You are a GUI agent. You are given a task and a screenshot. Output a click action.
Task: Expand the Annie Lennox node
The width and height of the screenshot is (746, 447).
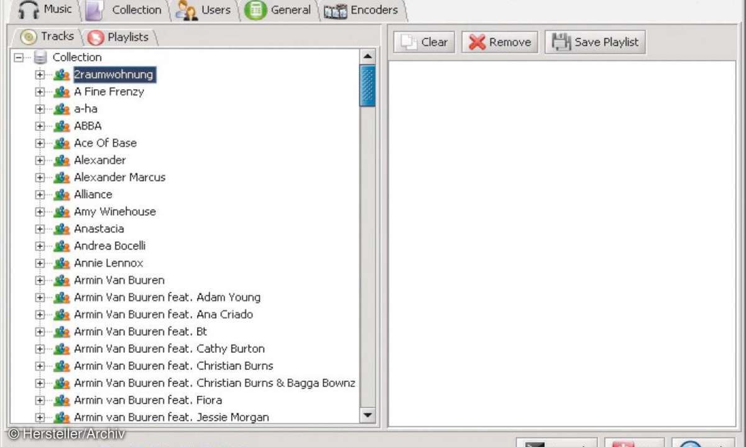pos(40,263)
